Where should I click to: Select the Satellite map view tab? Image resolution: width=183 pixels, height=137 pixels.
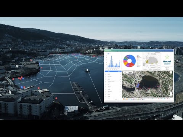130,72
